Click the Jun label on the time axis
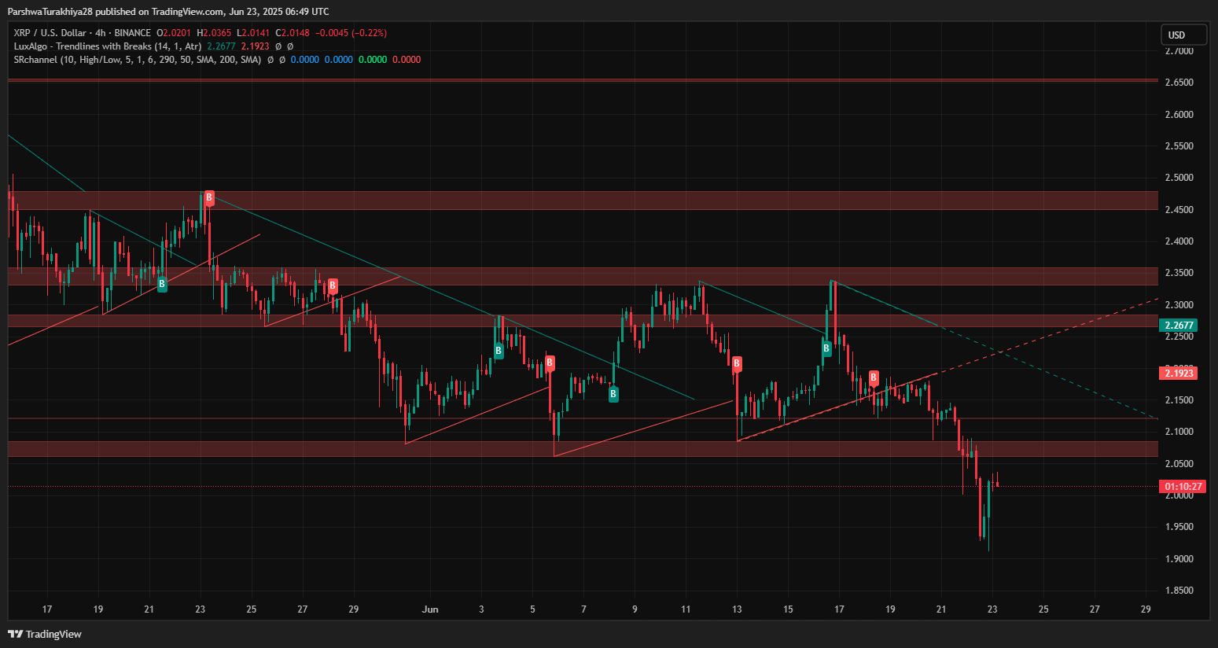 (429, 609)
